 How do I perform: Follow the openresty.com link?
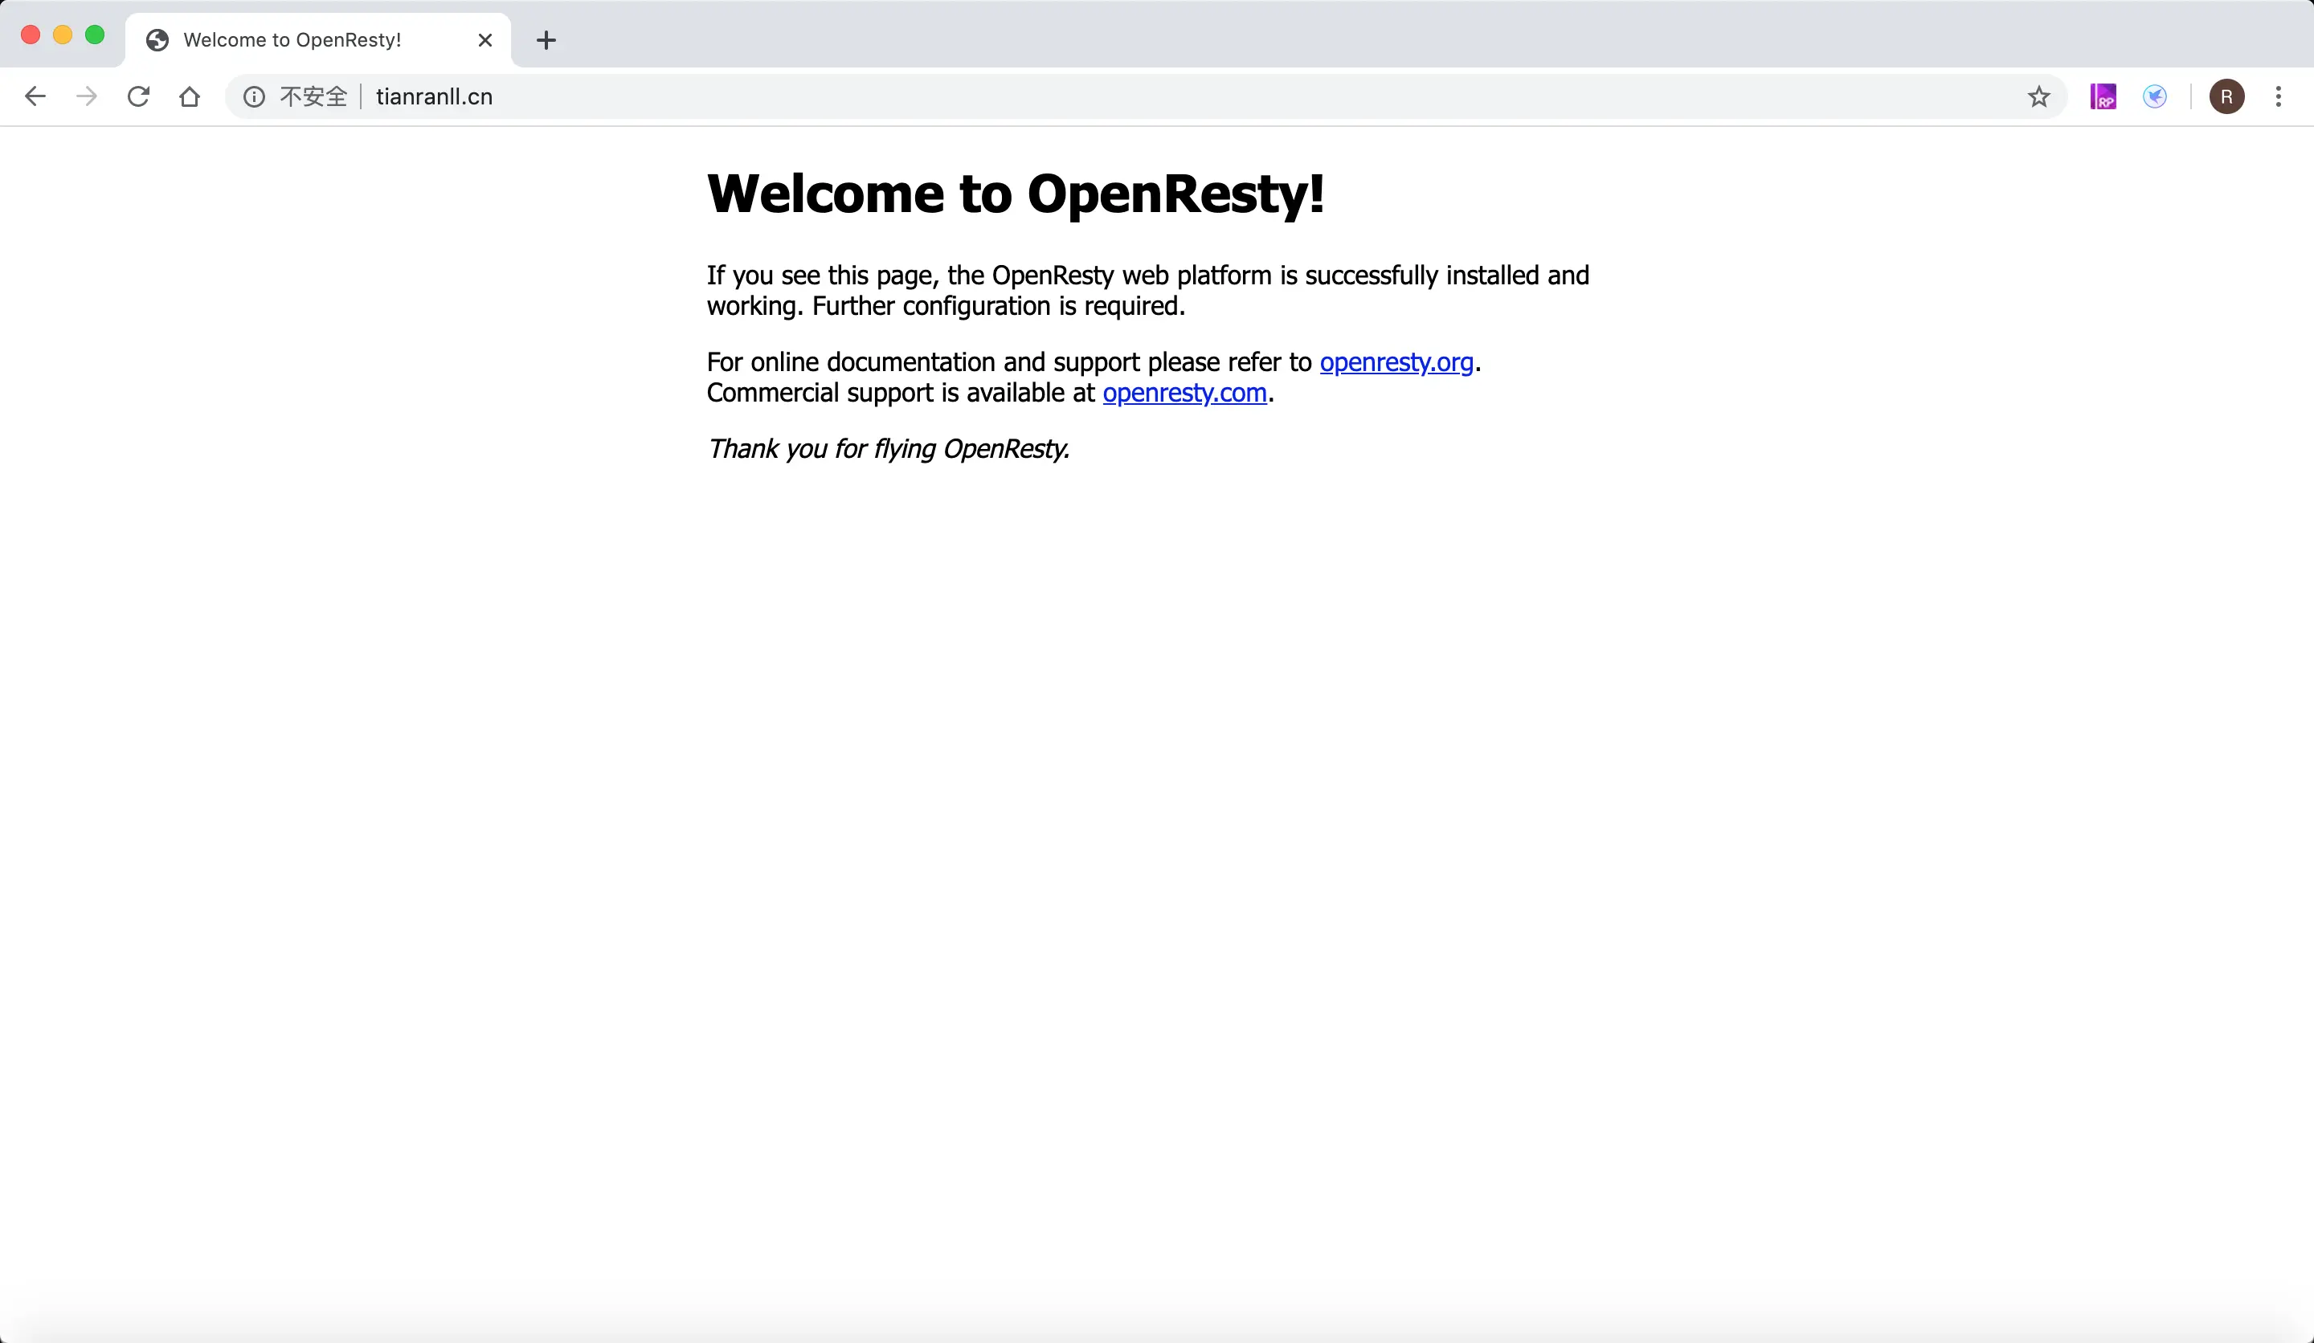(x=1184, y=393)
